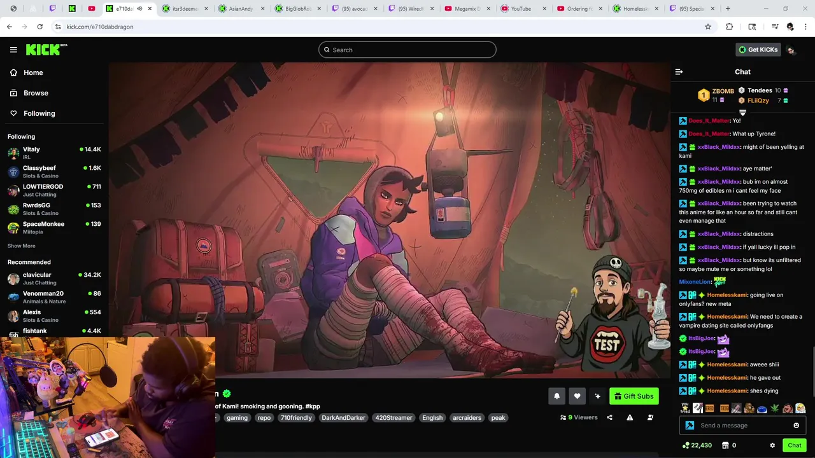Click chat identity badge icon

[x=690, y=426]
